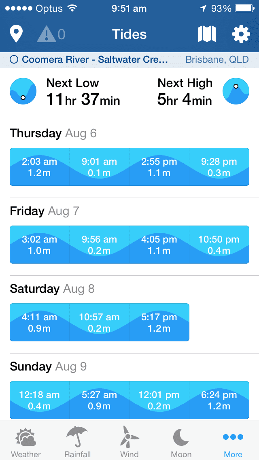Select Thursday's 9:28 pm tide cell
The width and height of the screenshot is (259, 460).
pos(219,167)
